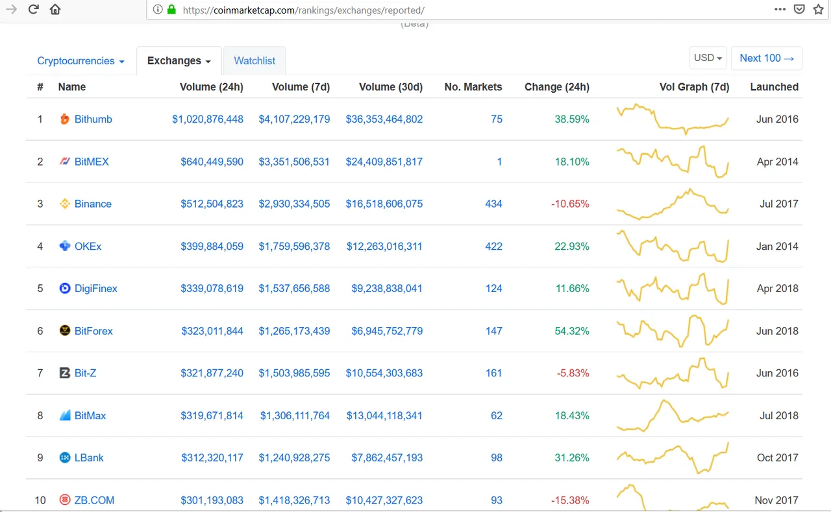Screen dimensions: 831x512
Task: Click the BitMEX exchange logo icon
Action: (x=64, y=162)
